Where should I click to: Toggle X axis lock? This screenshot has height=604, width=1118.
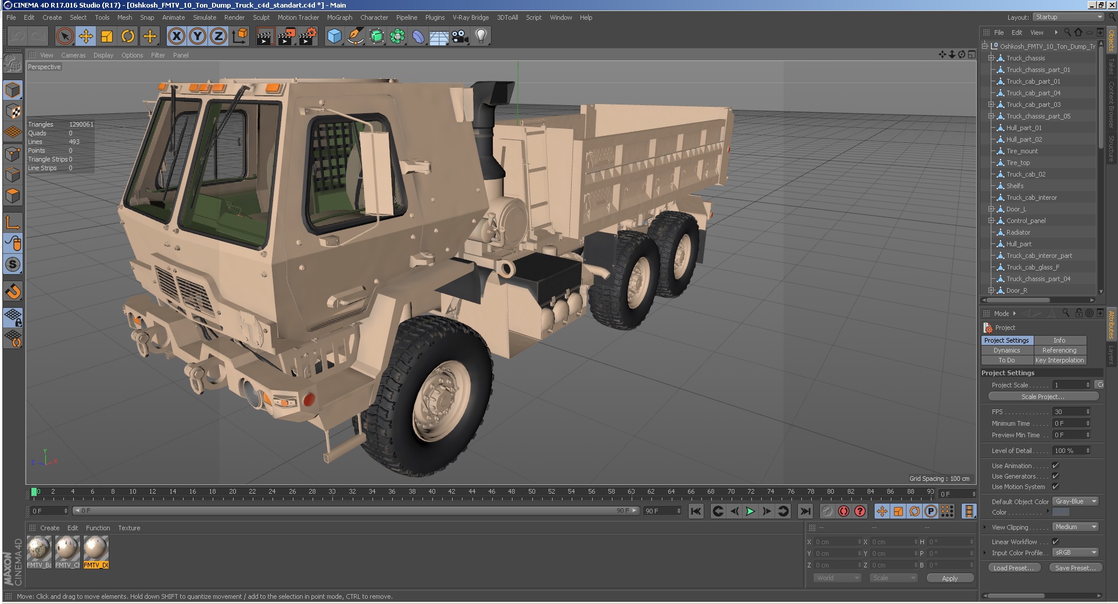coord(177,37)
